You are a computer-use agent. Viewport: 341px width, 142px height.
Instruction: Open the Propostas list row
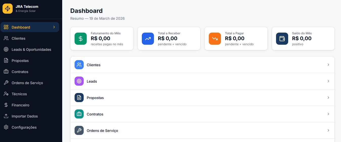pos(202,98)
